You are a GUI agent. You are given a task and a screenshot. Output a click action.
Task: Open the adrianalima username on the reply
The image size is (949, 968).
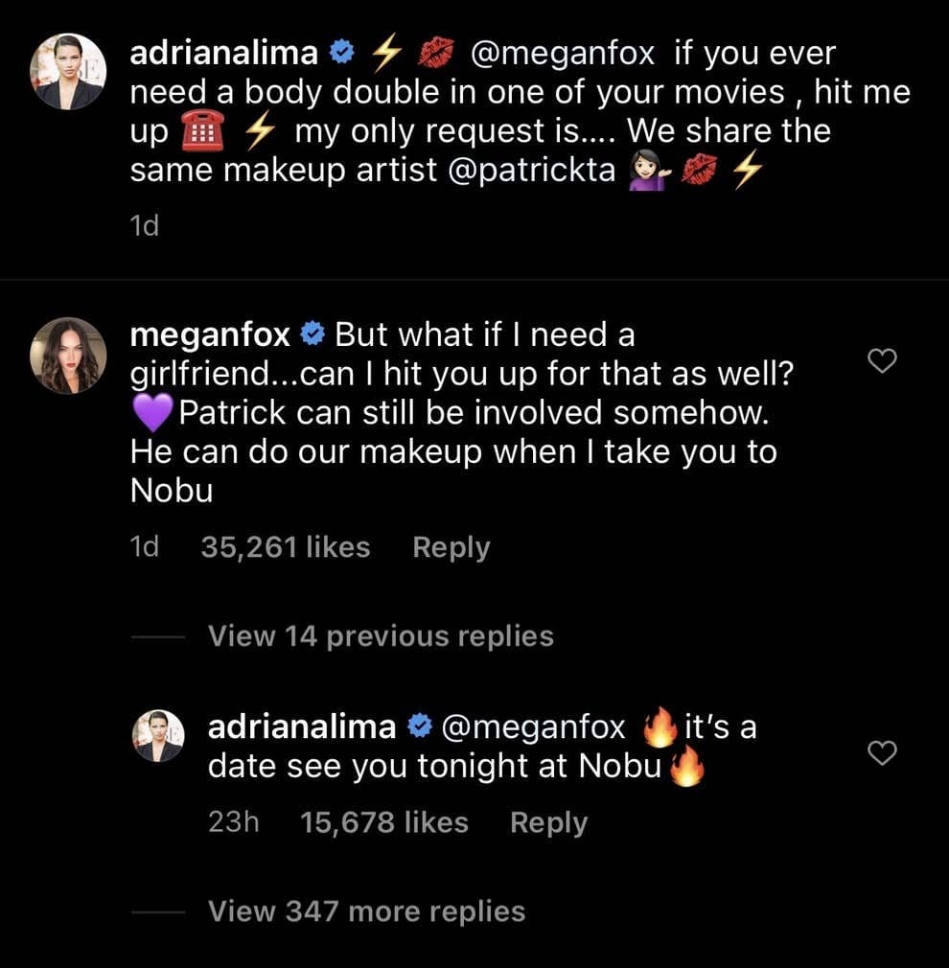pyautogui.click(x=301, y=727)
